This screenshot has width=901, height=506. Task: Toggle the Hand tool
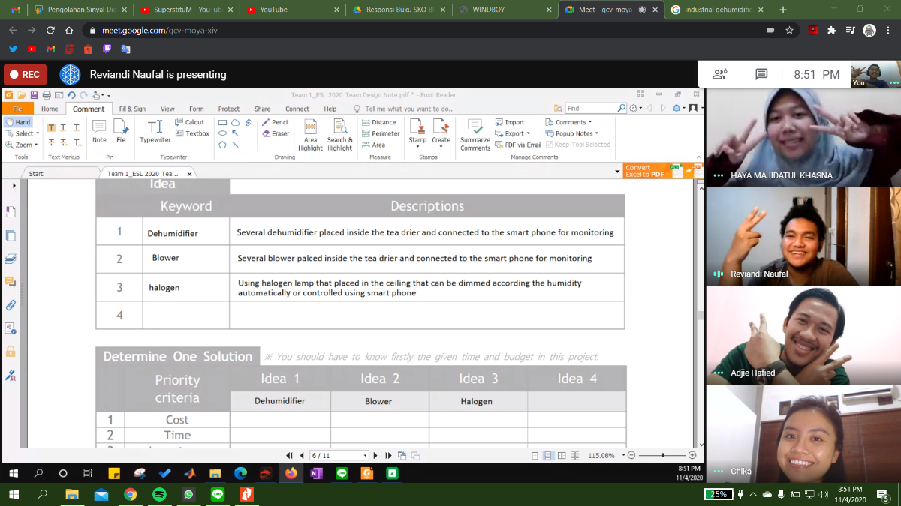18,122
